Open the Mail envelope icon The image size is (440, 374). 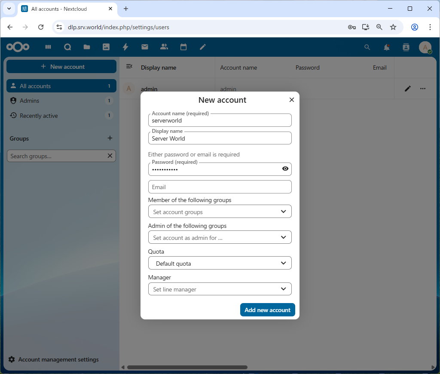click(145, 47)
